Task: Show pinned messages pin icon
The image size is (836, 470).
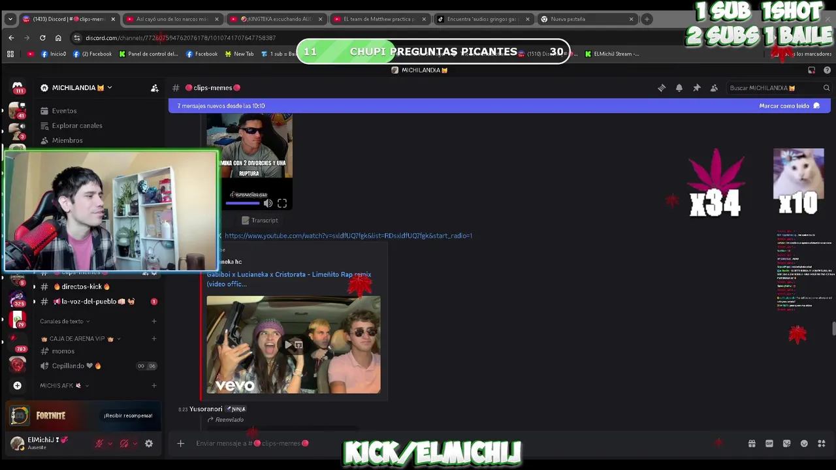Action: point(697,88)
